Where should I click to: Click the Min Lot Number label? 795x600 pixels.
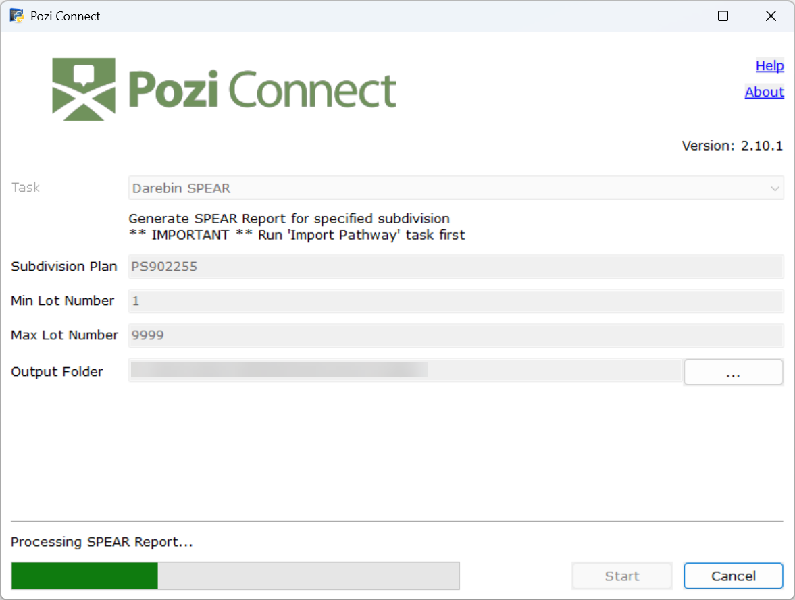(x=62, y=301)
